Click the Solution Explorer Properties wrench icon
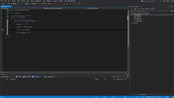Viewport: 174px width, 98px height. click(x=152, y=9)
